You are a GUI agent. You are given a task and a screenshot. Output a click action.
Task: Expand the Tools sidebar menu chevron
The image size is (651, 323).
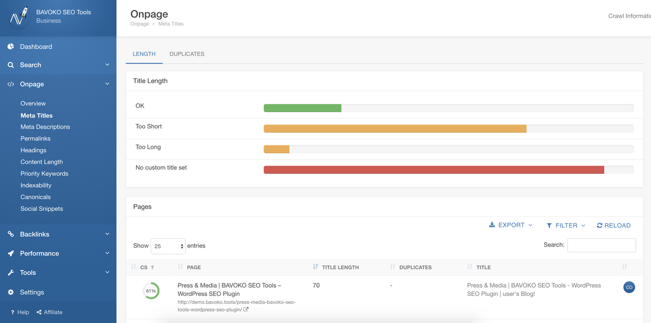[107, 273]
